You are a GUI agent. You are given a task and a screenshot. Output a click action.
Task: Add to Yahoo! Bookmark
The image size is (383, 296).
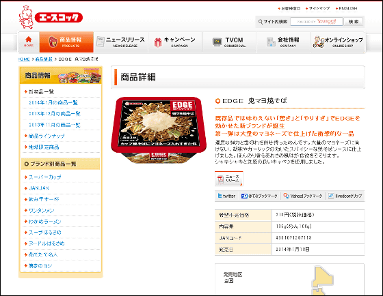click(x=303, y=196)
